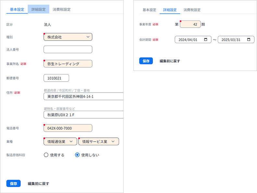Select 使用する radio for 製造原価科目
The width and height of the screenshot is (257, 193).
[x=46, y=155]
